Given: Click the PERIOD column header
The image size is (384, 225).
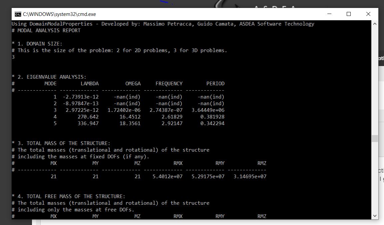Looking at the screenshot, I should click(x=215, y=83).
